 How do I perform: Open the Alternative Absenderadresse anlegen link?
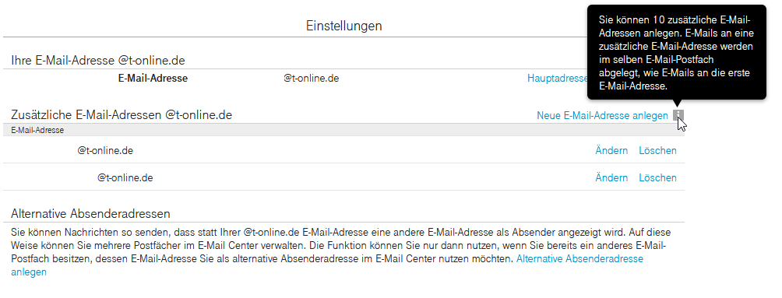(579, 259)
